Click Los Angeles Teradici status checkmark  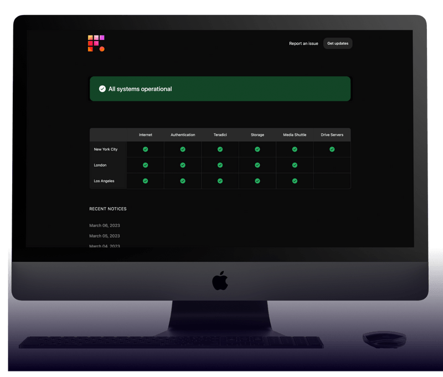(x=220, y=181)
